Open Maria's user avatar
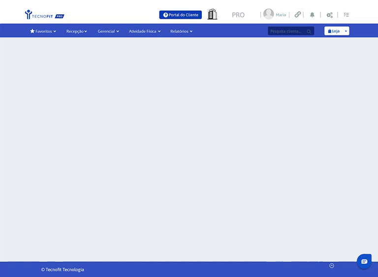 (x=268, y=14)
